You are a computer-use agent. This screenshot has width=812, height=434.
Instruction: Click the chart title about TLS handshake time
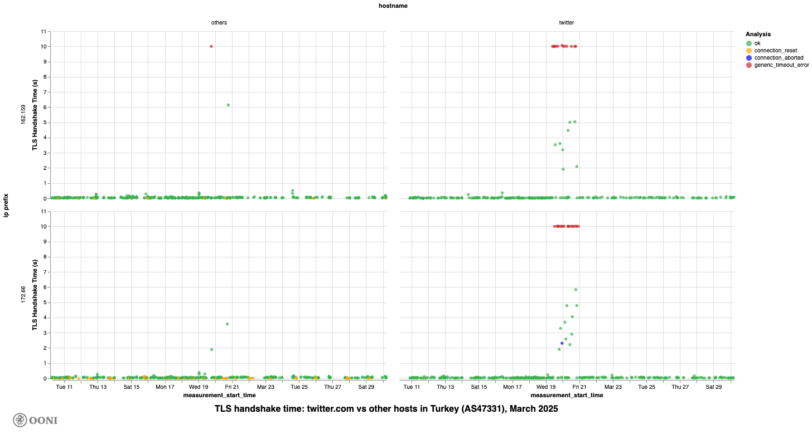[x=386, y=409]
